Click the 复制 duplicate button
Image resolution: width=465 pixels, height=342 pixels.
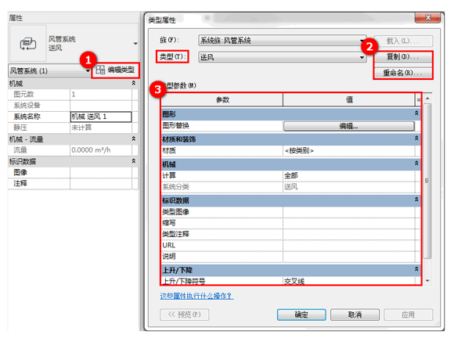click(x=402, y=56)
